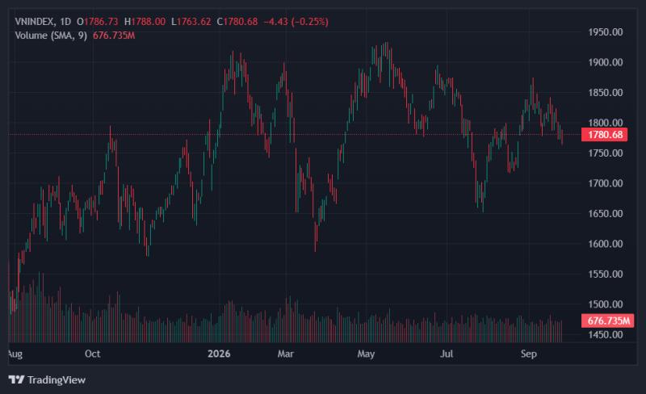Select the open value O1786.73
Screen dimensions: 646x394
click(98, 22)
